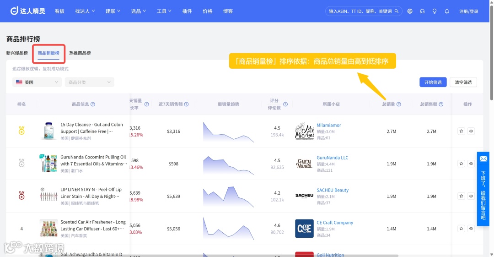Image resolution: width=494 pixels, height=257 pixels.
Task: Open LIP LINER STAY-N product title
Action: (x=91, y=193)
